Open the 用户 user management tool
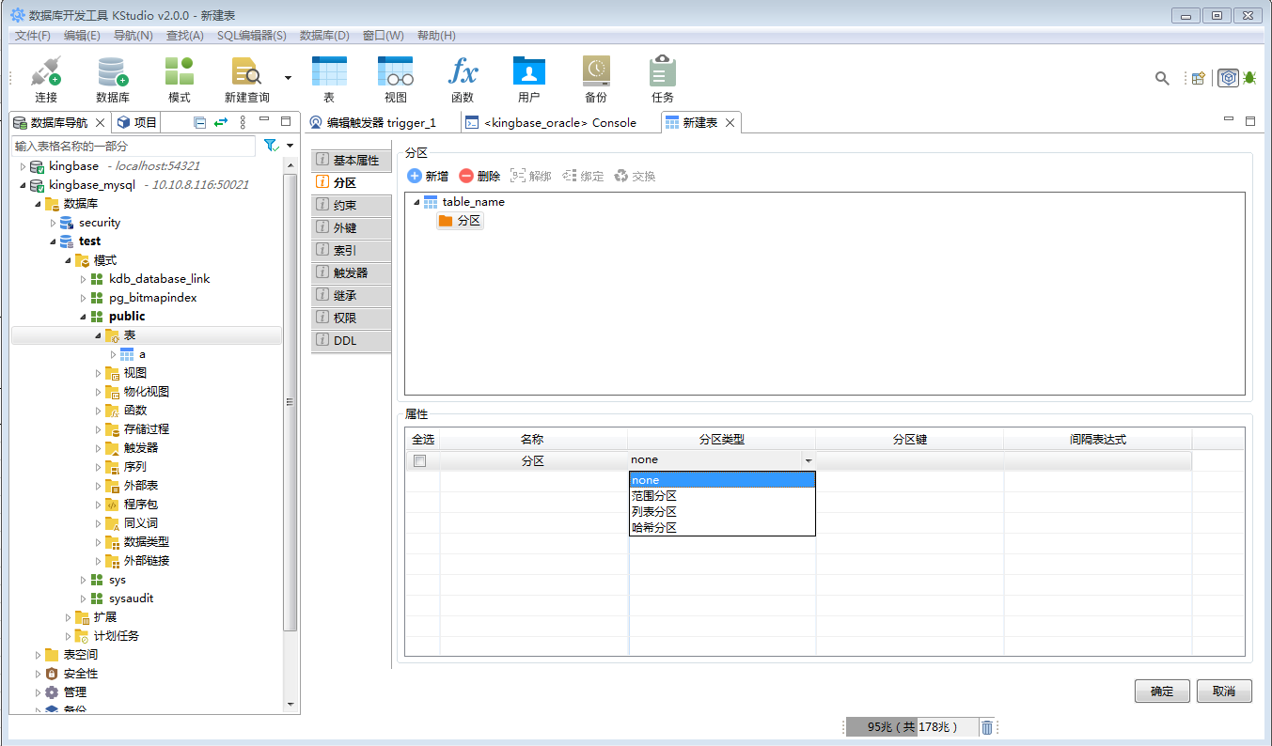The image size is (1272, 746). pyautogui.click(x=528, y=78)
